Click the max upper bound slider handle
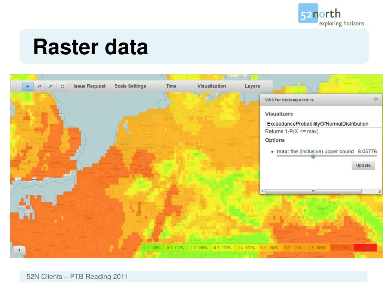The width and height of the screenshot is (383, 287). 313,156
